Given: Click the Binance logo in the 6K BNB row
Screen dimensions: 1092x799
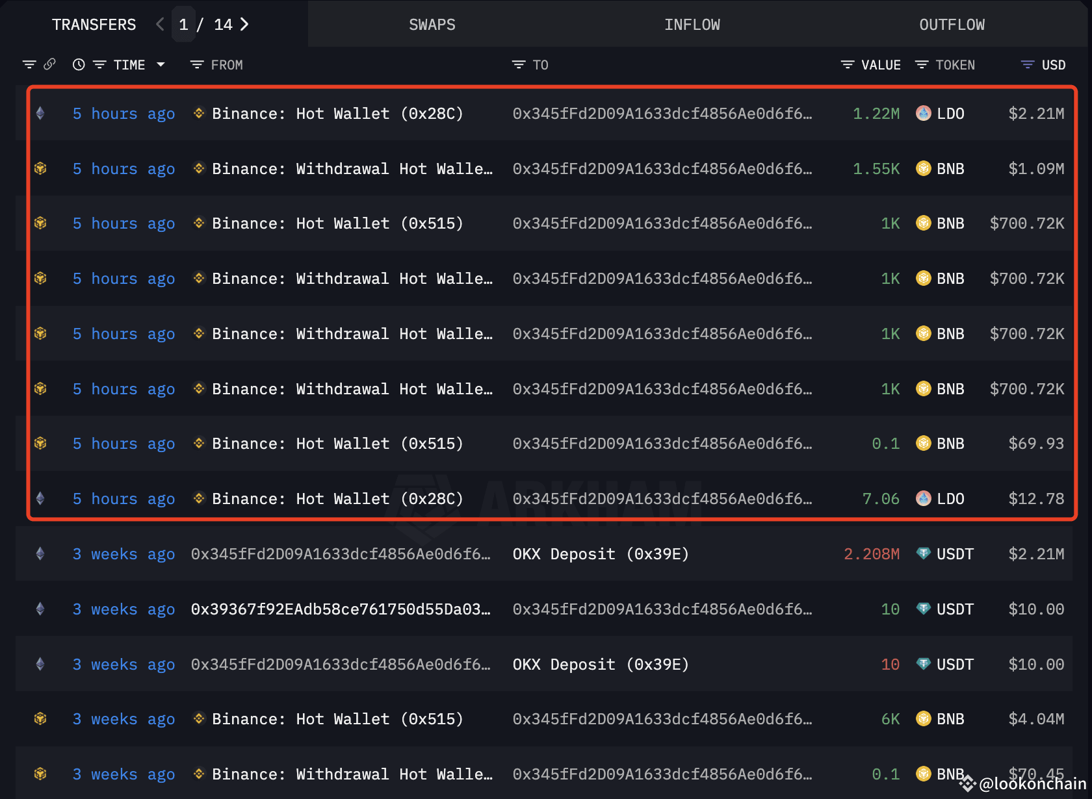Looking at the screenshot, I should coord(199,719).
